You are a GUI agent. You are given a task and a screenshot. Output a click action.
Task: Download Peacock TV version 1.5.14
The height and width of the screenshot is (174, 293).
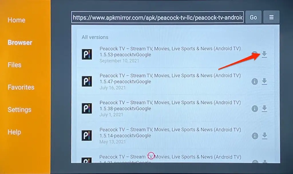coord(265,136)
